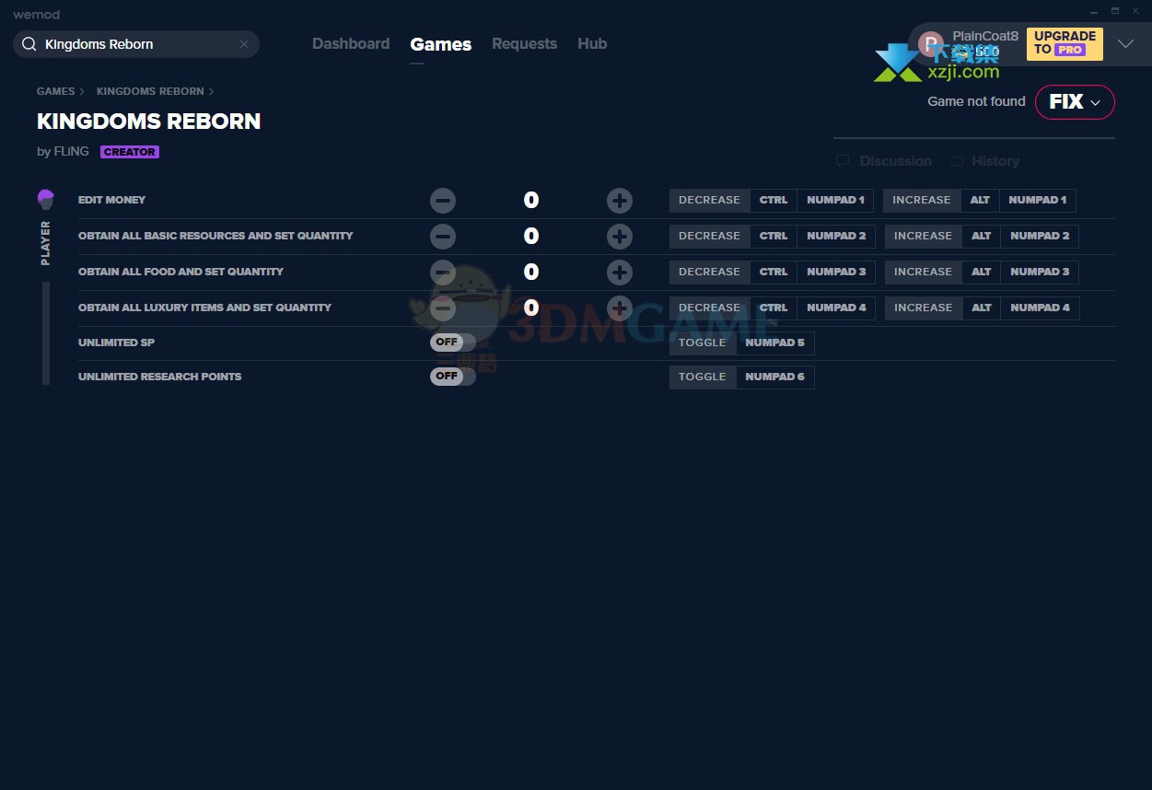This screenshot has height=790, width=1152.
Task: Click NUMPAD 6 hotkey key
Action: tap(774, 377)
